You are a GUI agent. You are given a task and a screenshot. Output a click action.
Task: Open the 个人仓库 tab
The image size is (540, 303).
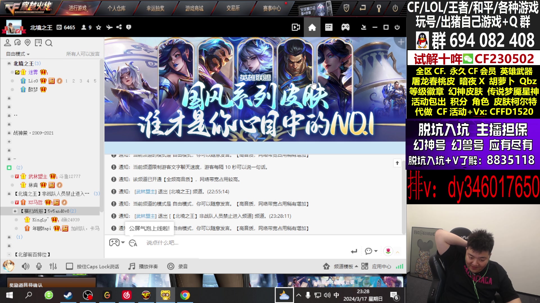(116, 8)
